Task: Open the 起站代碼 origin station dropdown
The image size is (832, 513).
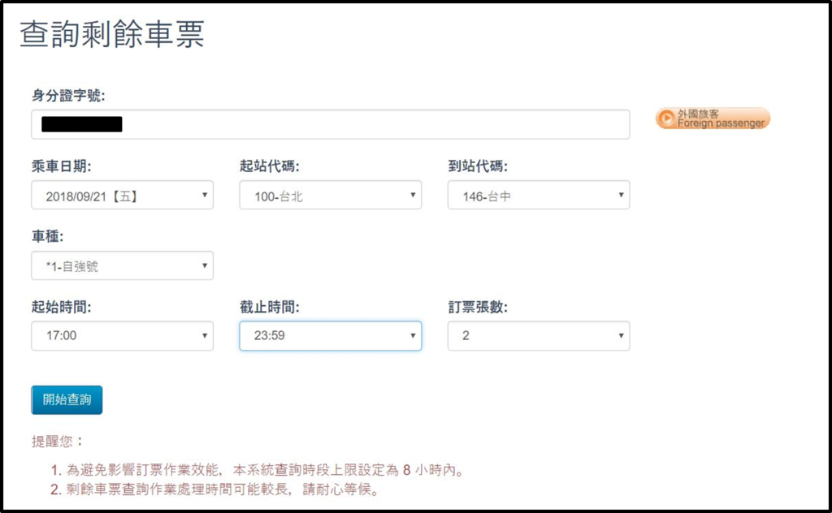Action: click(330, 195)
